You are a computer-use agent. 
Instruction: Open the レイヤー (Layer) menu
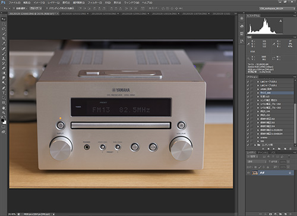[x=53, y=3]
